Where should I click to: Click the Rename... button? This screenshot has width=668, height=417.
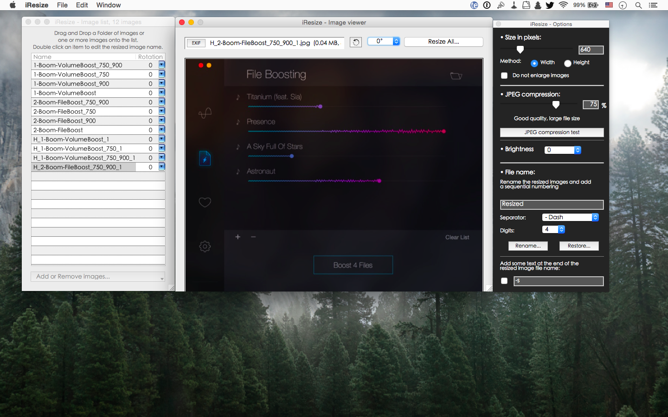(x=528, y=246)
